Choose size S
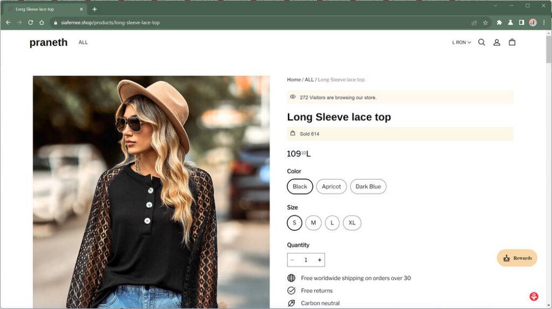552x309 pixels. pos(295,223)
